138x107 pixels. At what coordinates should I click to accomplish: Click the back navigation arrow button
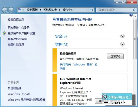coord(5,10)
